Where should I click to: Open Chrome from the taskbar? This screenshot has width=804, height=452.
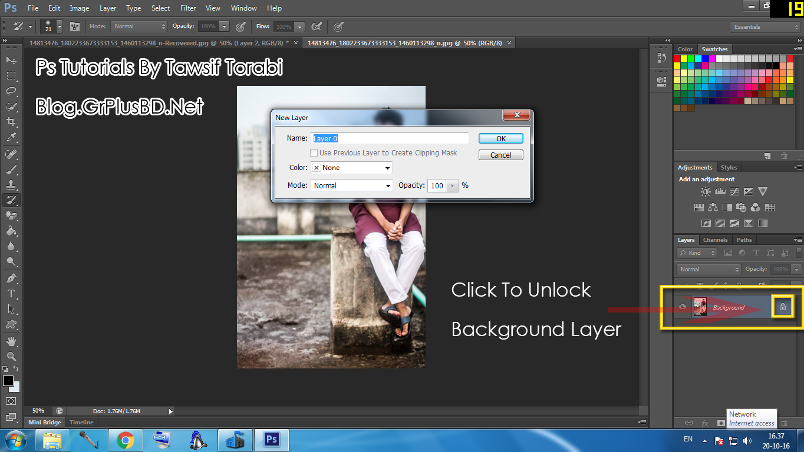click(x=125, y=440)
